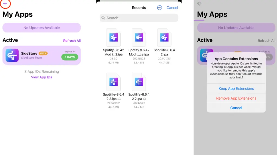Tap the iCloud download icon on Spotilife-8.6.42 3.ipa
This screenshot has height=155, width=277.
point(119,99)
